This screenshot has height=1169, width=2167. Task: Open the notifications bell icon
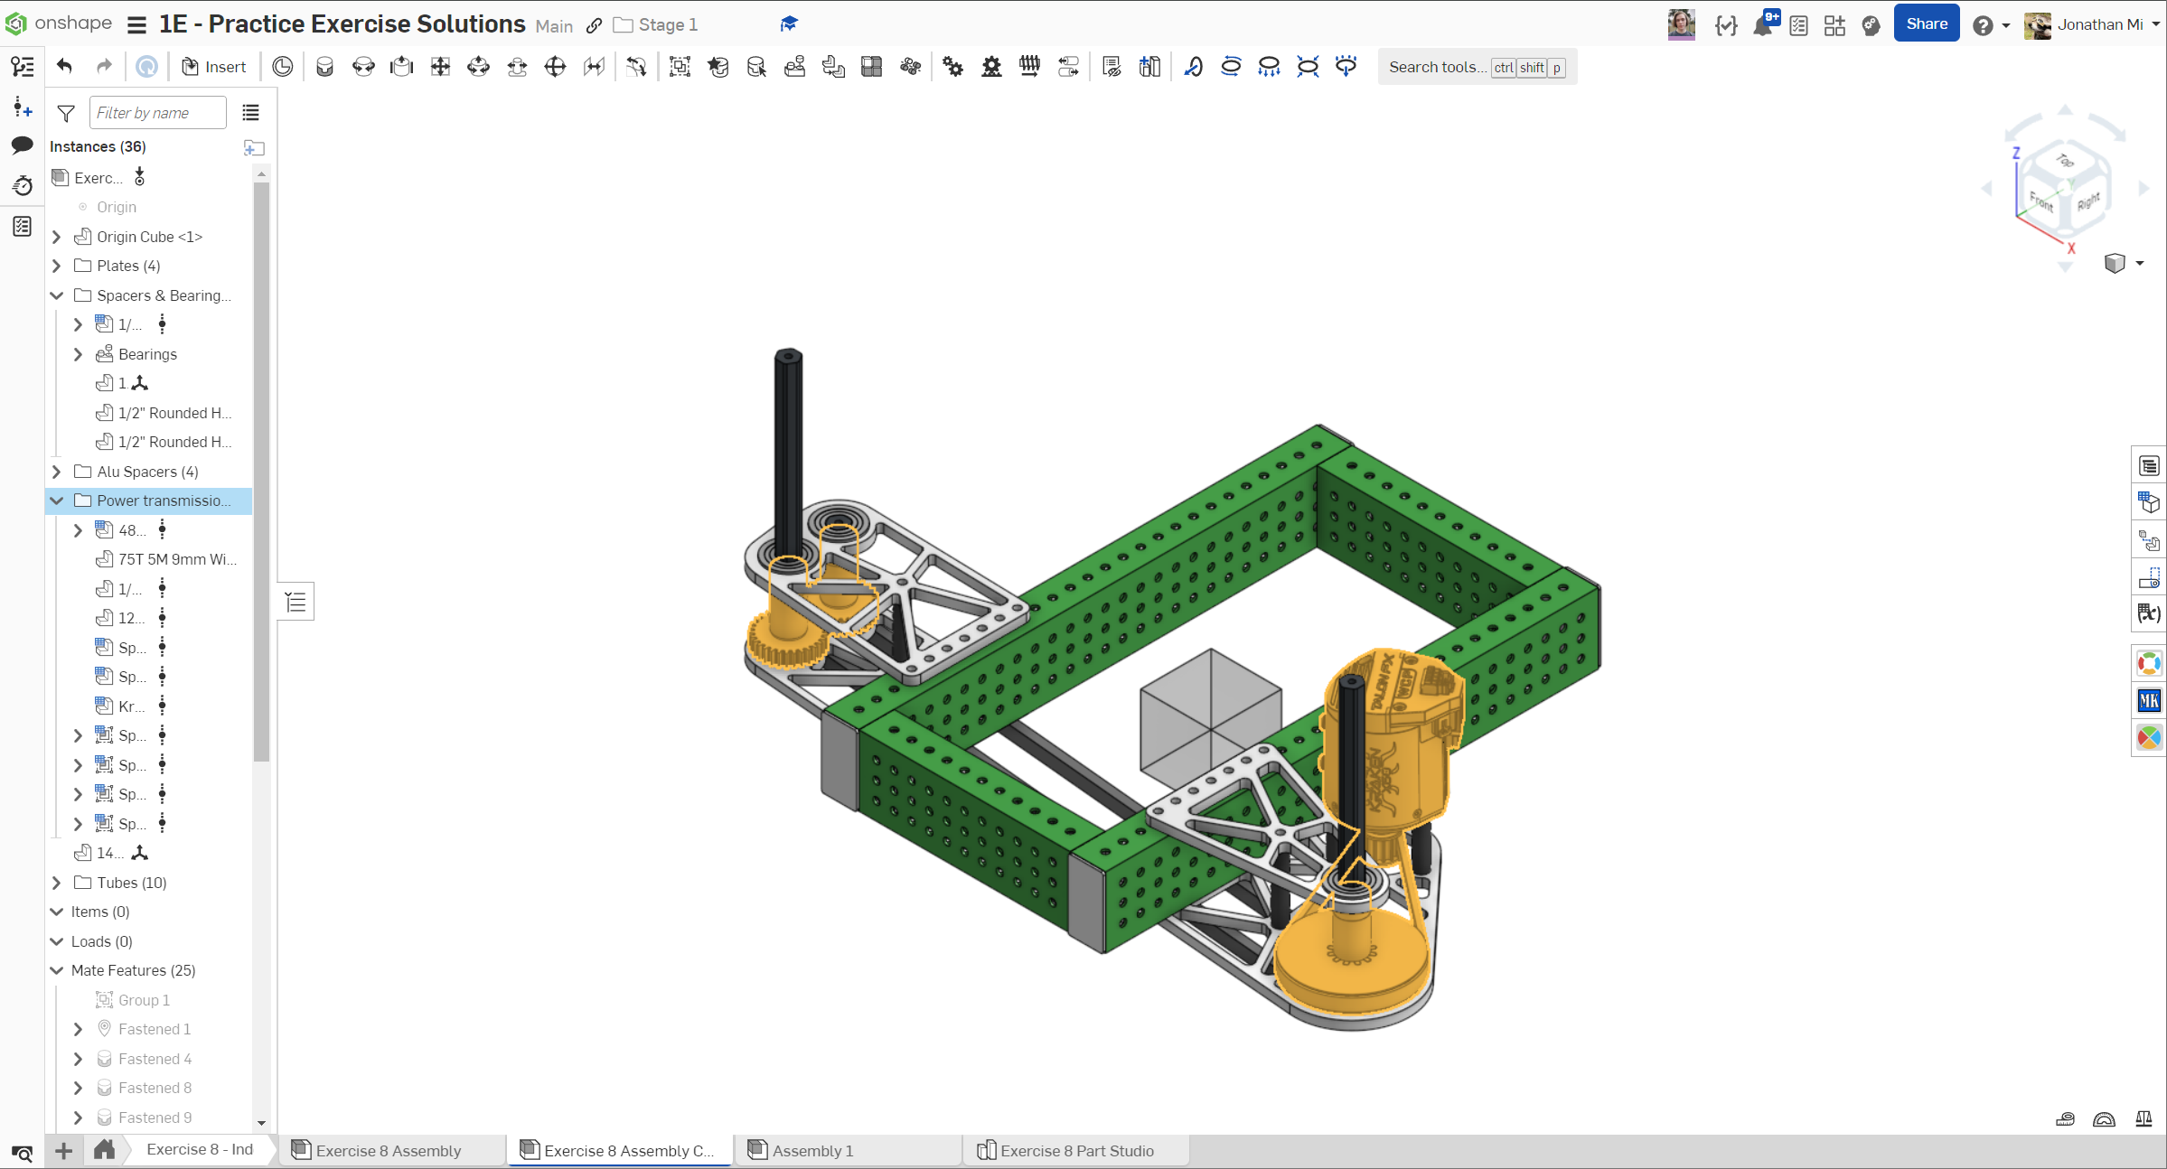(x=1762, y=25)
